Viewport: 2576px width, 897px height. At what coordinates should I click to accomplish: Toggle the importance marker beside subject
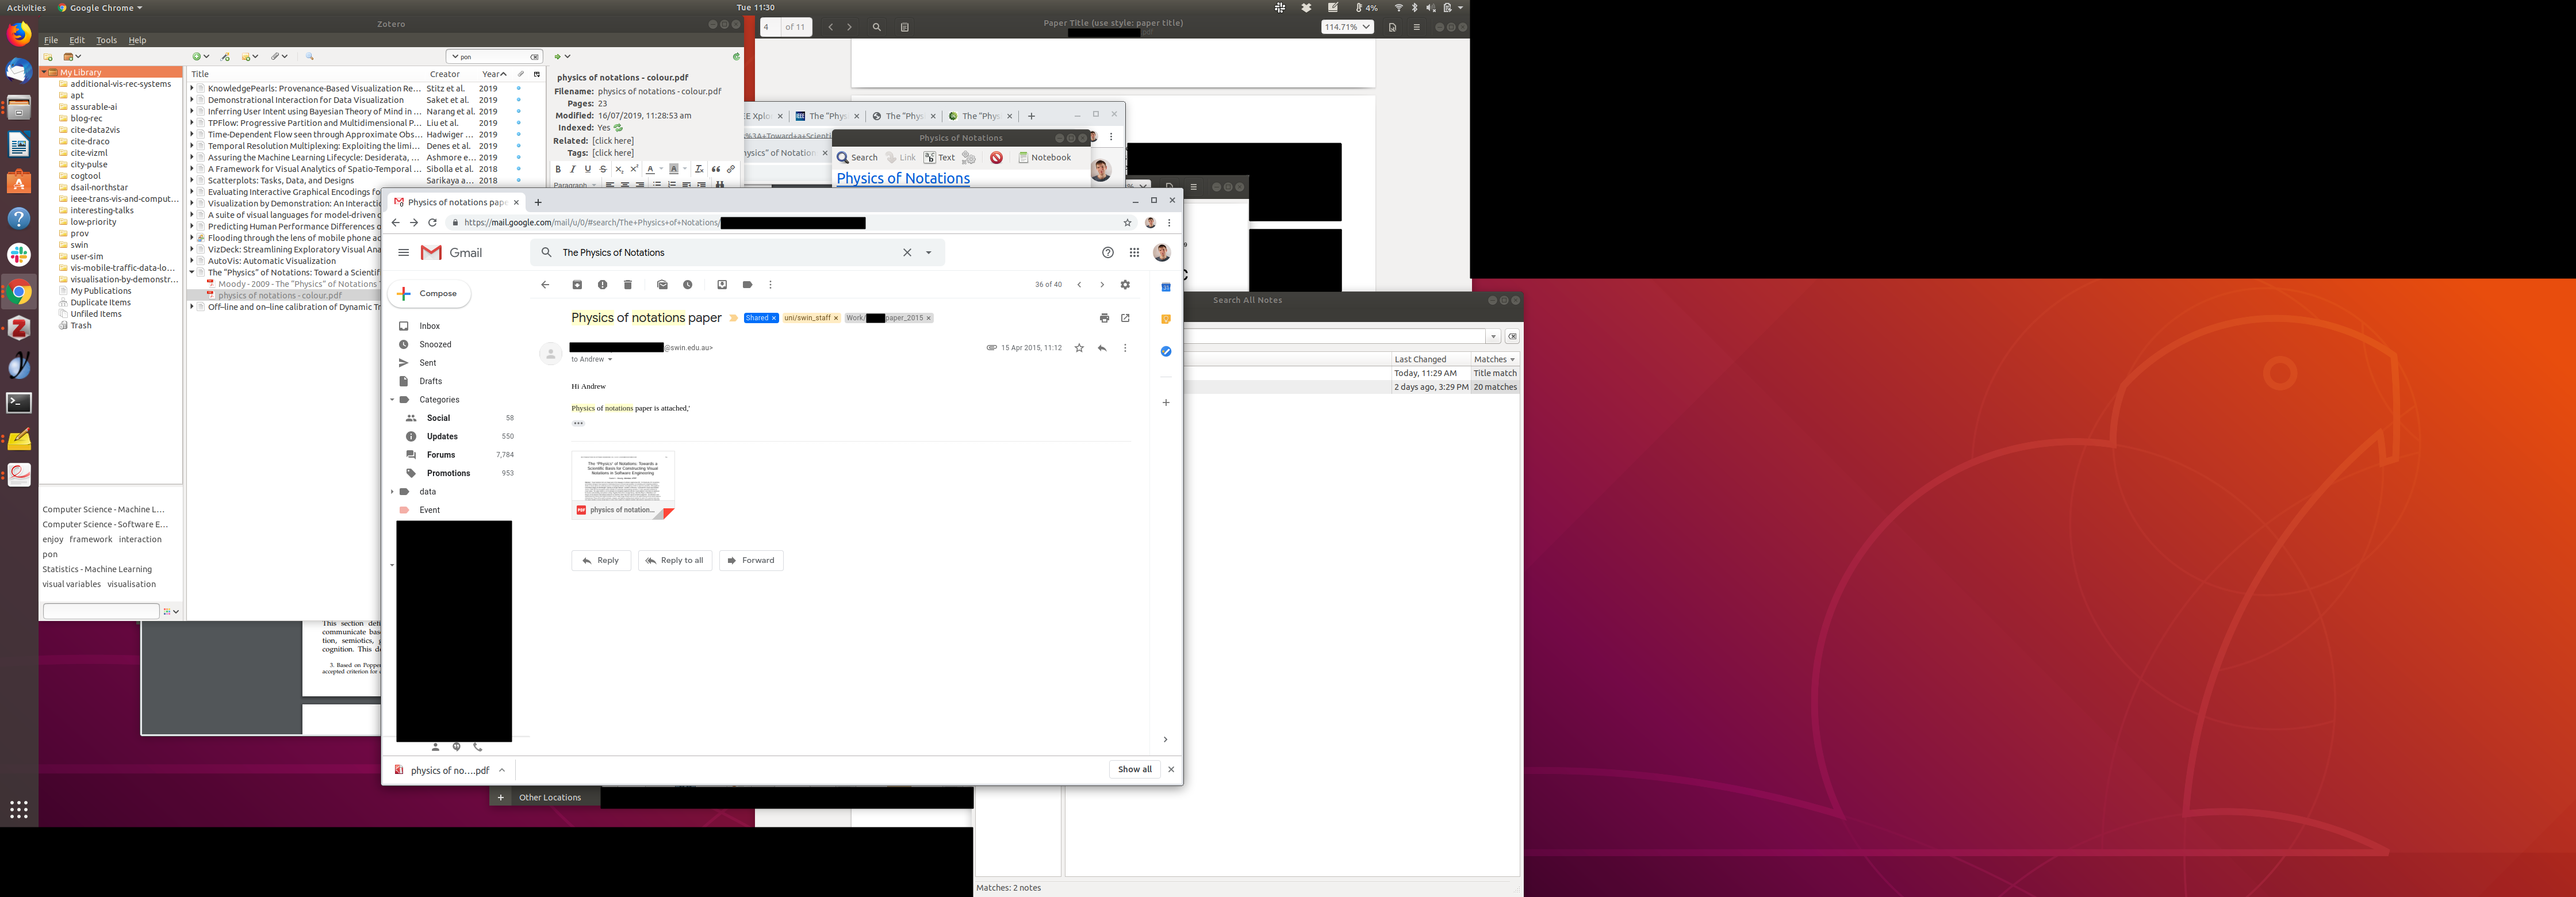(733, 318)
